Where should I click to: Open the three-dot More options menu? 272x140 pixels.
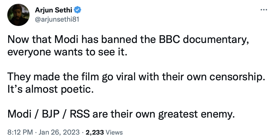pos(263,10)
